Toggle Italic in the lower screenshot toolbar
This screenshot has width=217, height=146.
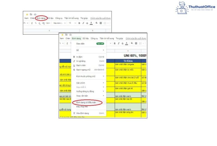(119, 43)
